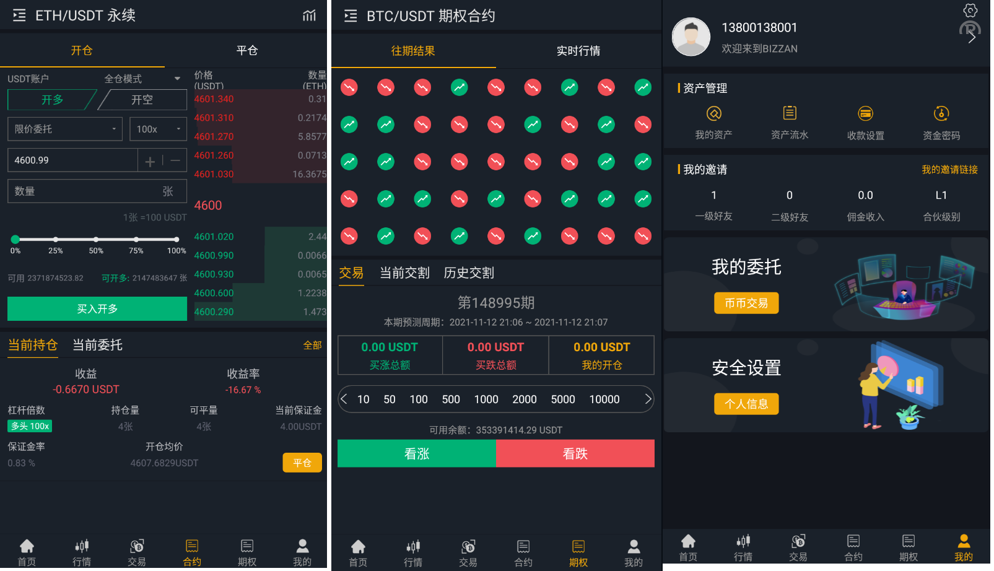Open the 限价委托 order type dropdown
This screenshot has width=994, height=571.
[65, 129]
